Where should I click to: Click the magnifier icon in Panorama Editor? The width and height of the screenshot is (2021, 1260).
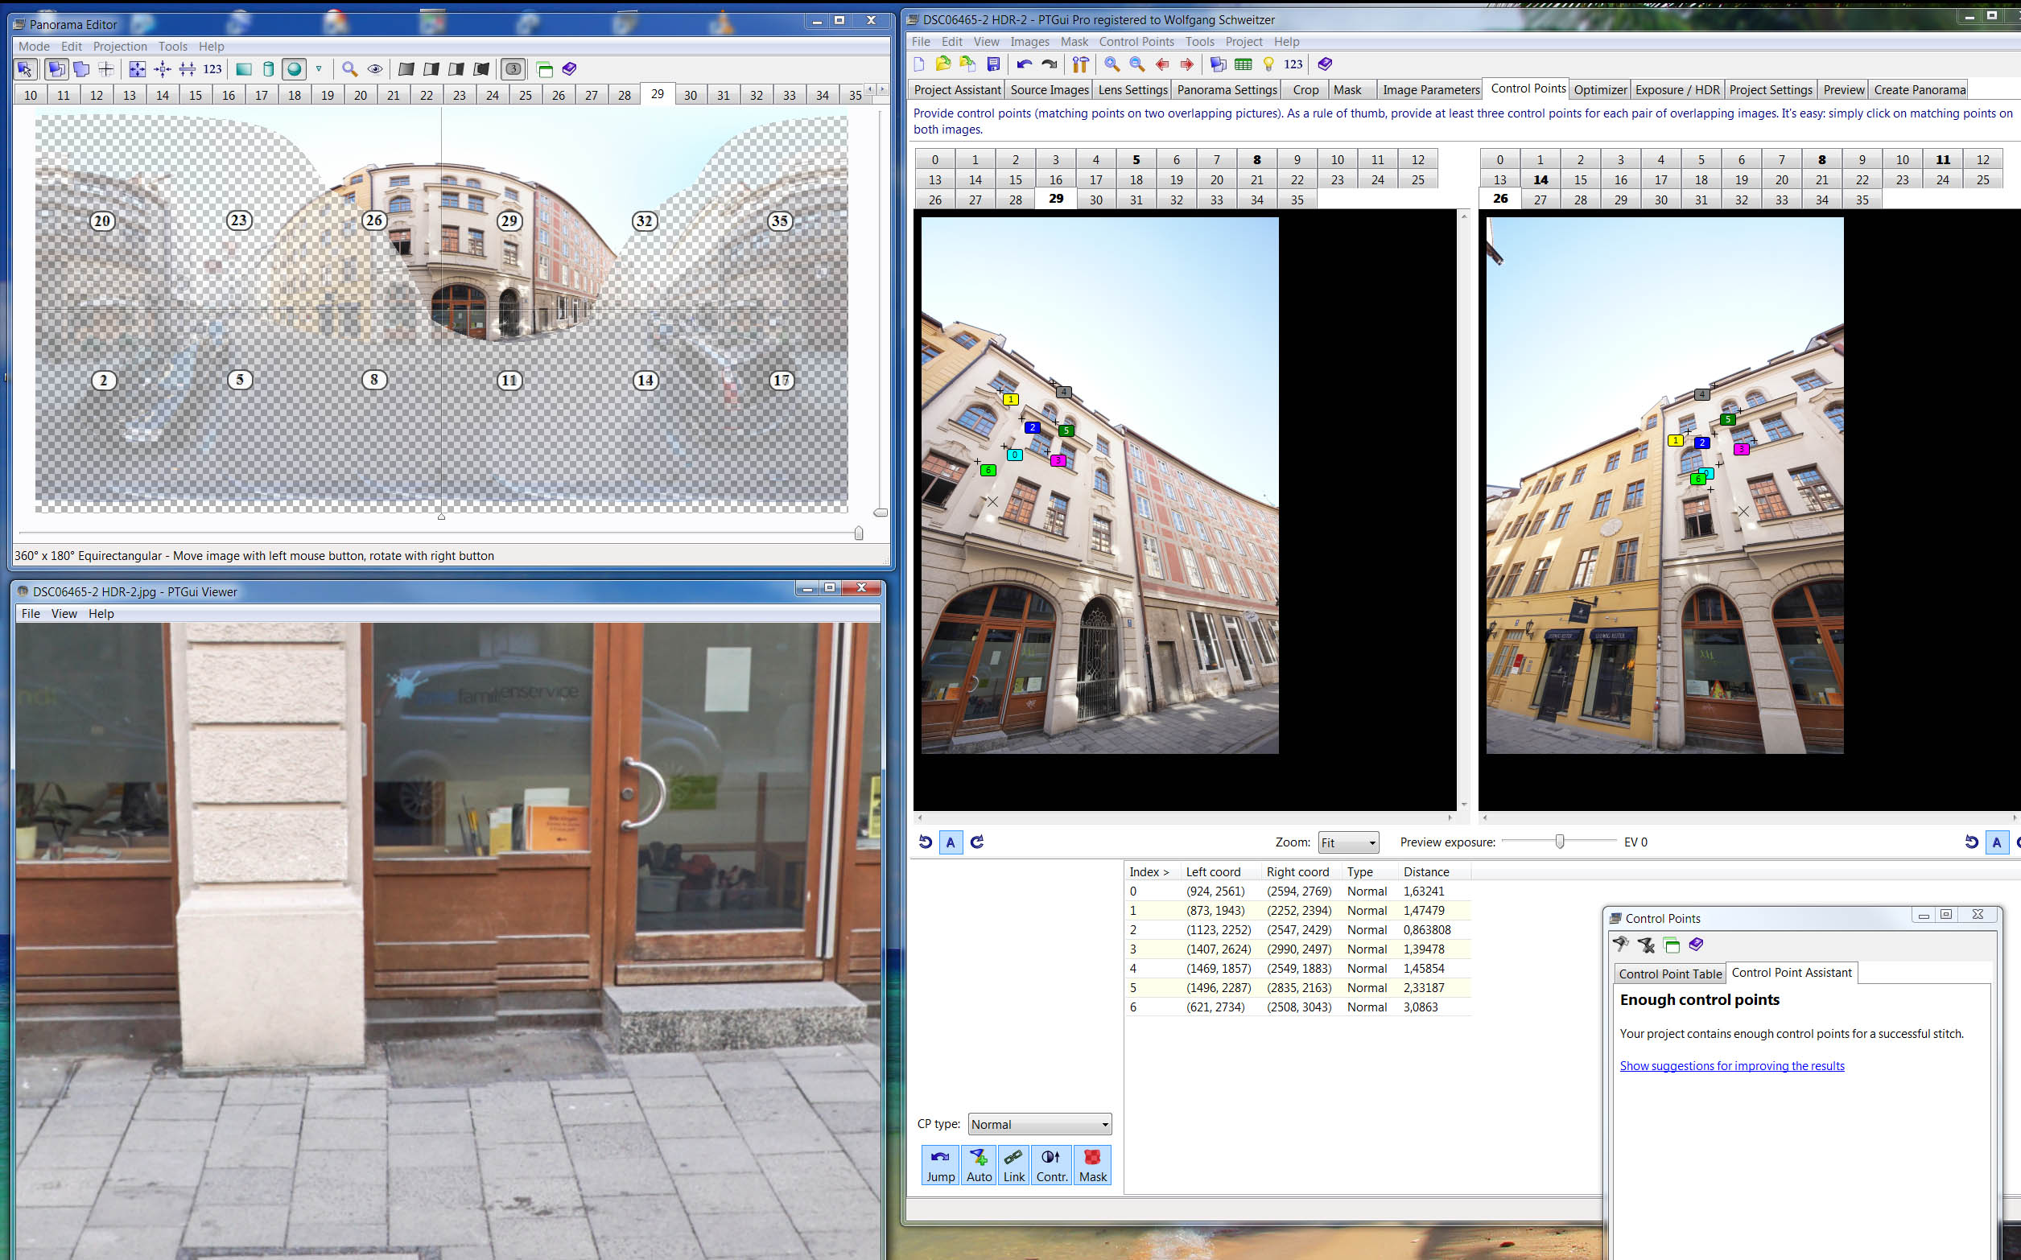(349, 69)
